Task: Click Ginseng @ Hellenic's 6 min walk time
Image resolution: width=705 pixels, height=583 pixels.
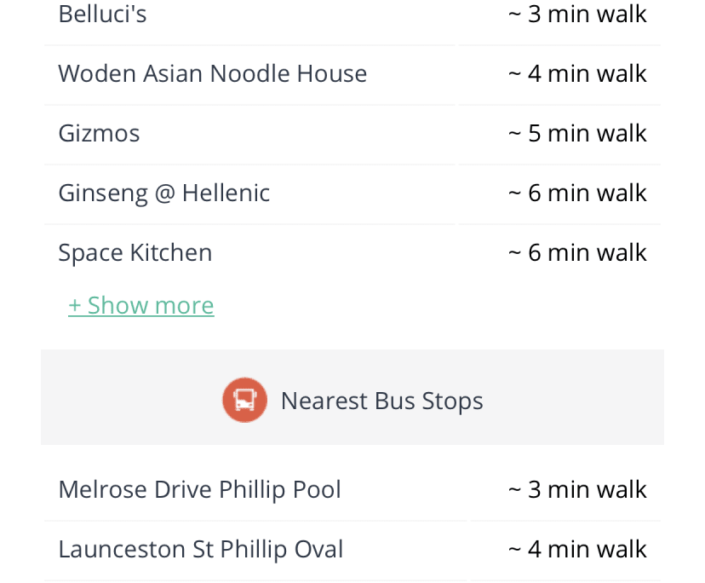Action: point(577,193)
